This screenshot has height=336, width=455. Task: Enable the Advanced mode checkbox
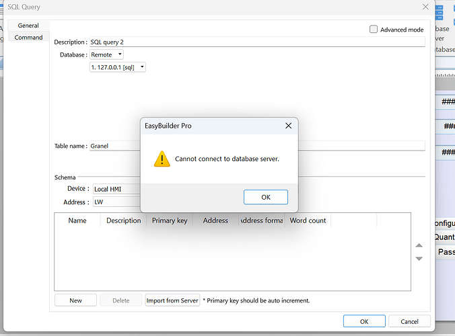[374, 30]
